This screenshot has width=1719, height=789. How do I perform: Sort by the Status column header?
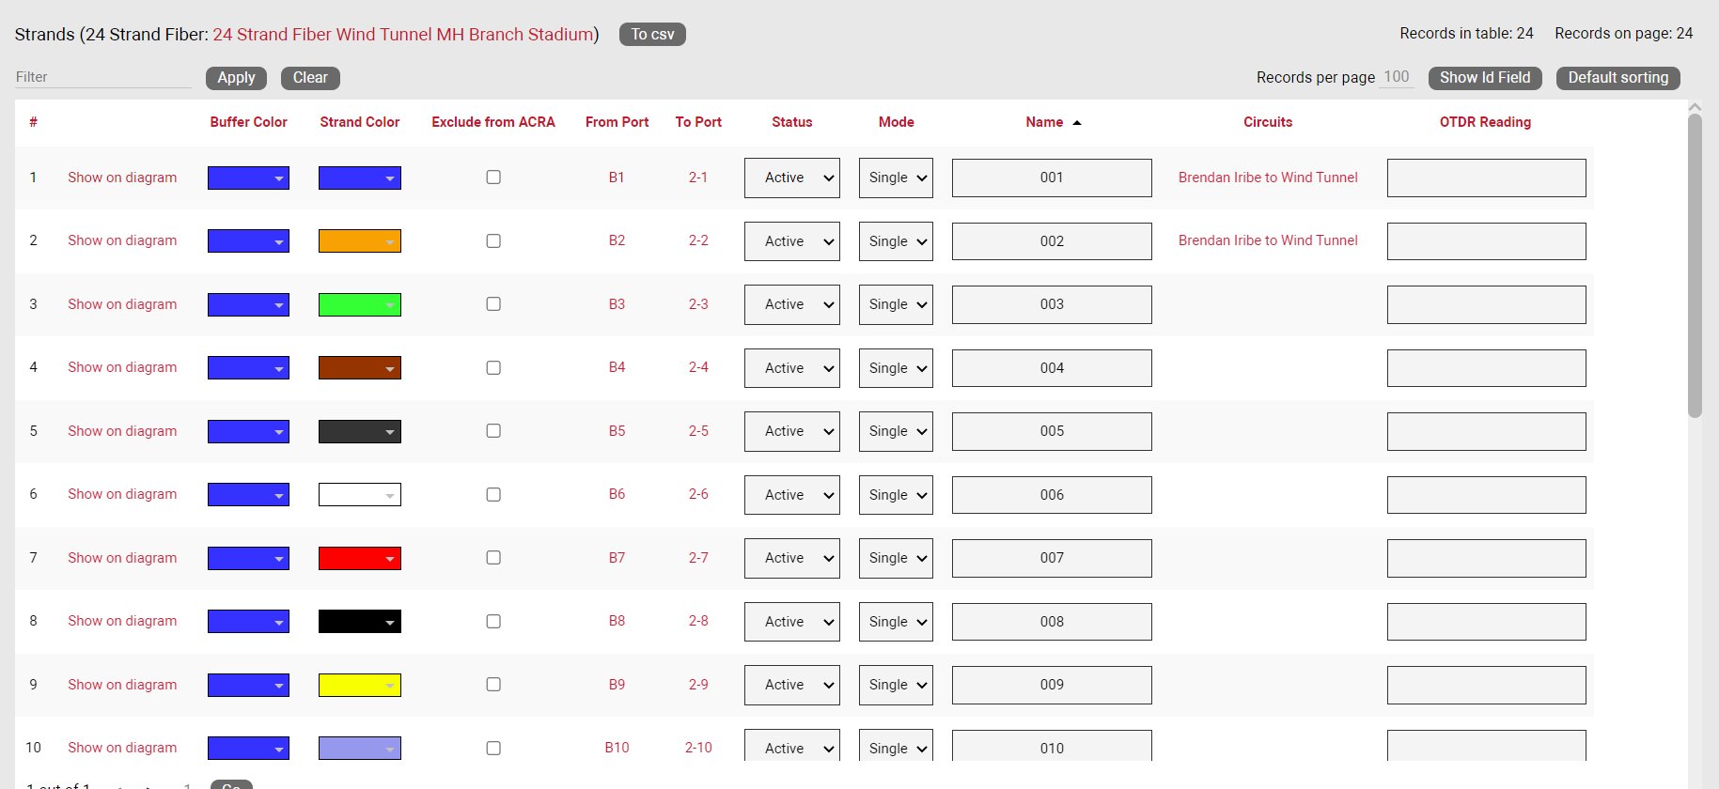(x=791, y=122)
